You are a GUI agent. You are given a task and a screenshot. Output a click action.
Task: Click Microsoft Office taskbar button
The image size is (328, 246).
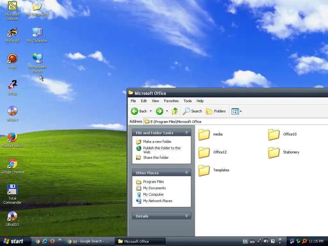[x=140, y=242]
